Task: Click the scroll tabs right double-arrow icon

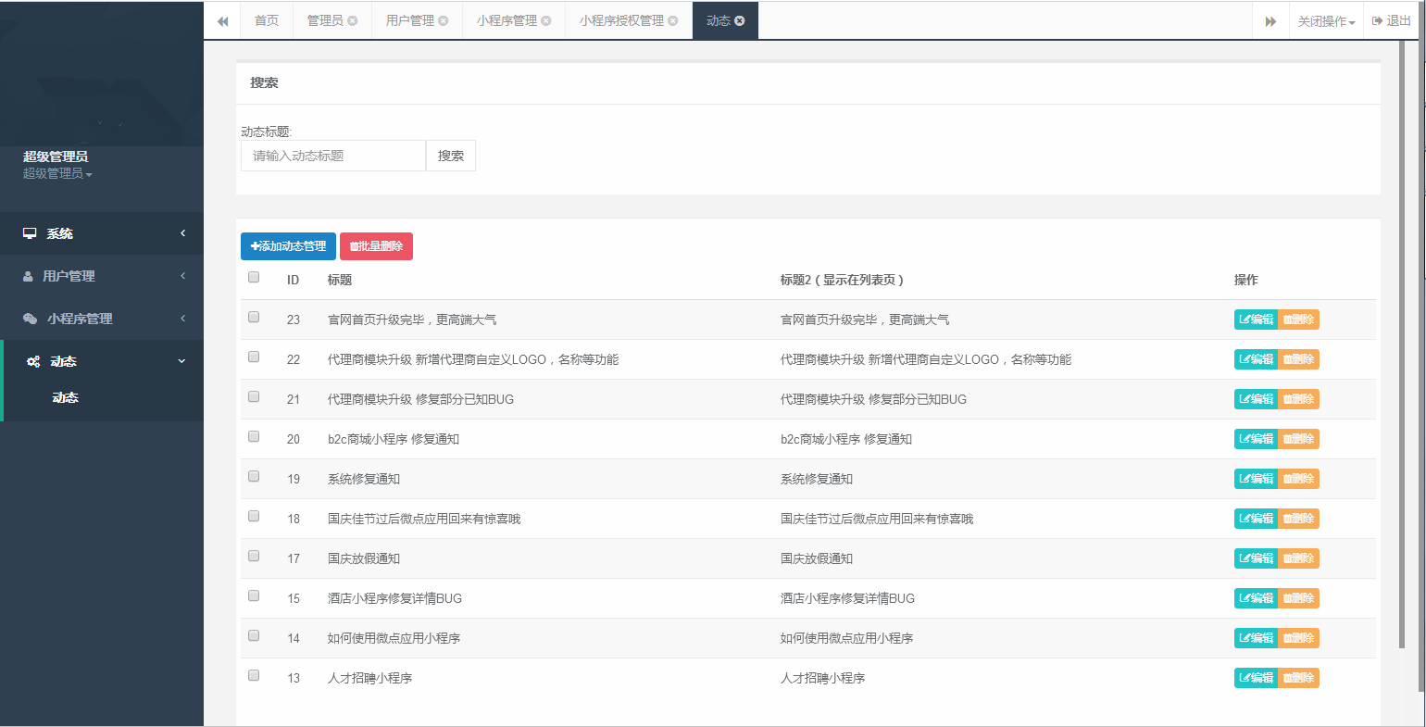Action: click(x=1270, y=21)
